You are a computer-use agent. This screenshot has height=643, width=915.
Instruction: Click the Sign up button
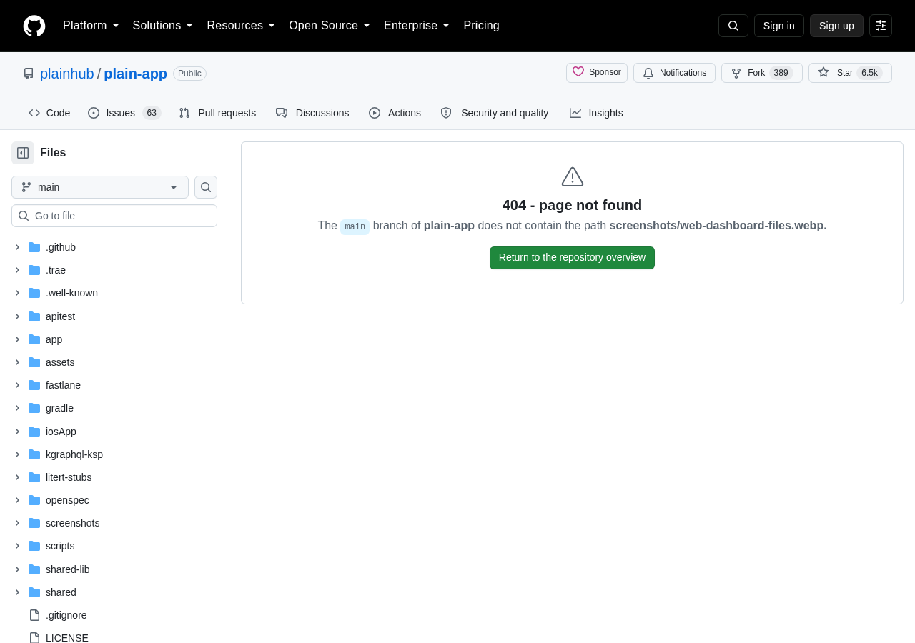pyautogui.click(x=836, y=26)
